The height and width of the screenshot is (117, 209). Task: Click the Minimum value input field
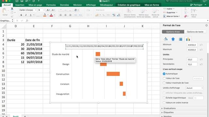pos(192,45)
